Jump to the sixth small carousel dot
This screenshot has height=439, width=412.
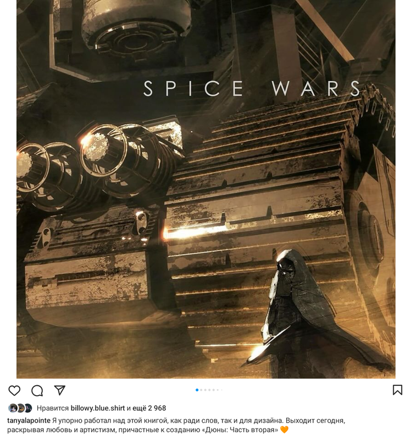218,390
